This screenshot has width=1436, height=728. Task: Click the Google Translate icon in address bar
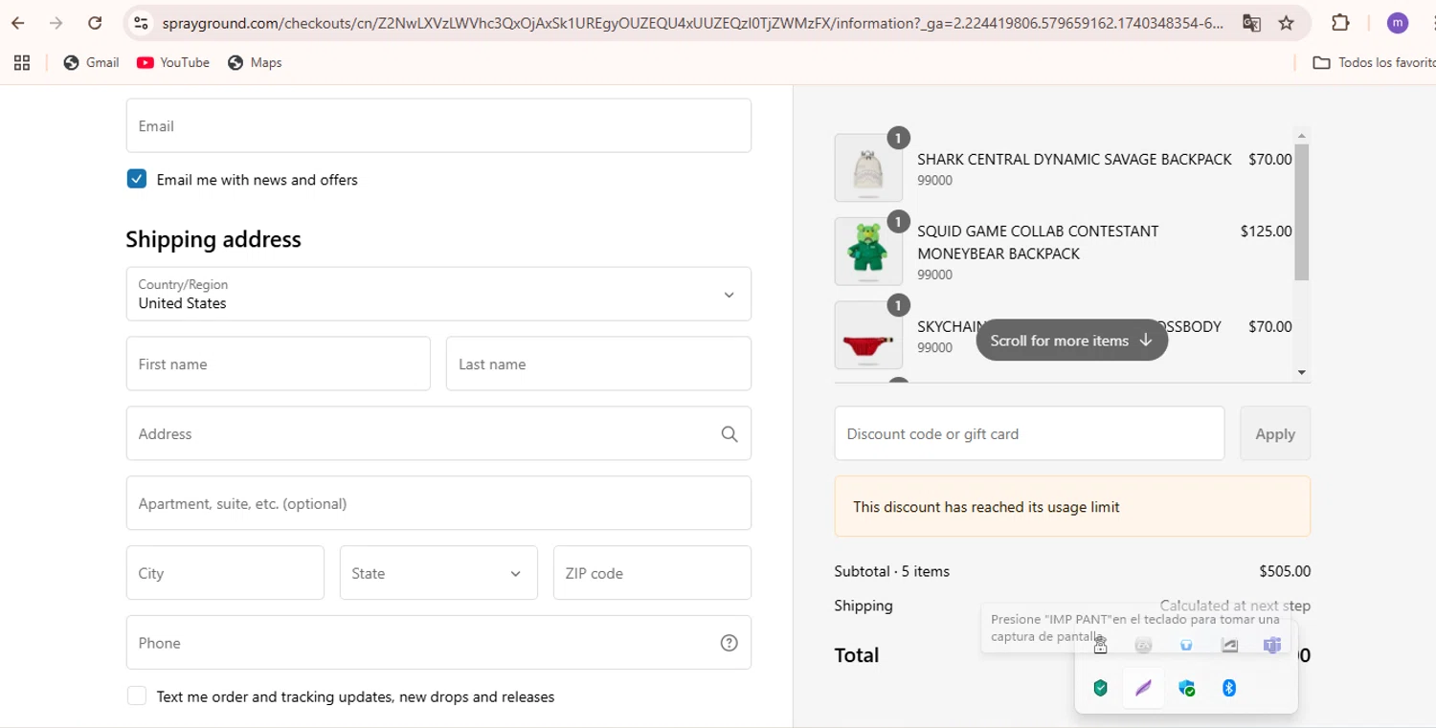click(1251, 23)
